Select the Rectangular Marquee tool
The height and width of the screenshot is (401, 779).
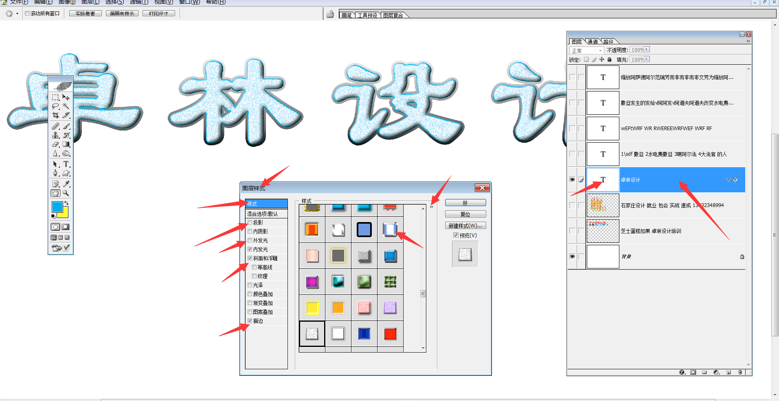click(56, 98)
